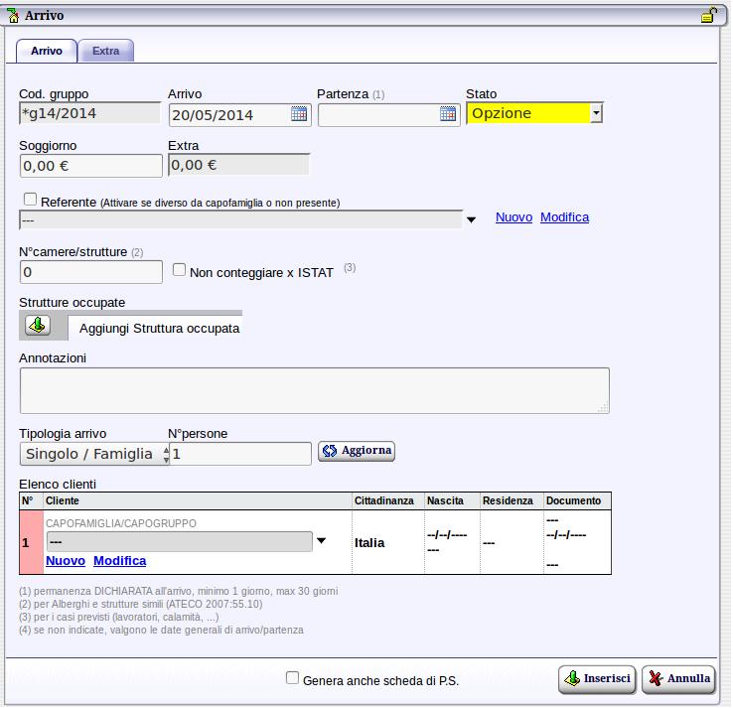Viewport: 733px width, 708px height.
Task: Check Genera anche scheda di P.S.
Action: 292,678
